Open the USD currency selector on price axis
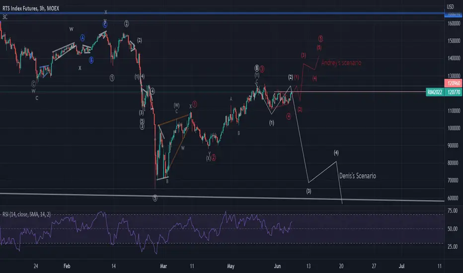This screenshot has height=273, width=463. point(450,6)
